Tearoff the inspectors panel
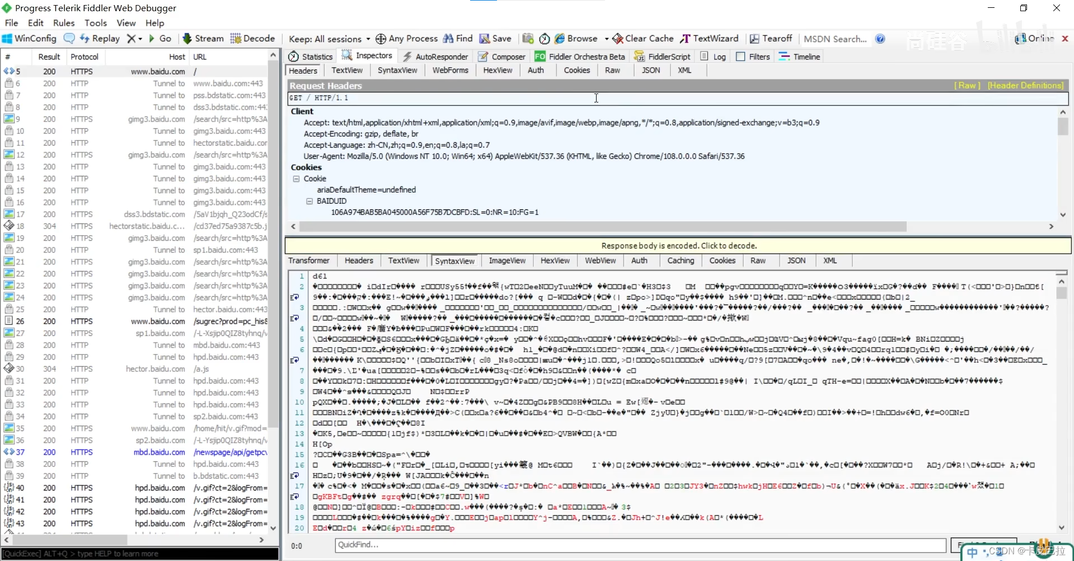Screen dimensions: 1074x561 tap(771, 39)
